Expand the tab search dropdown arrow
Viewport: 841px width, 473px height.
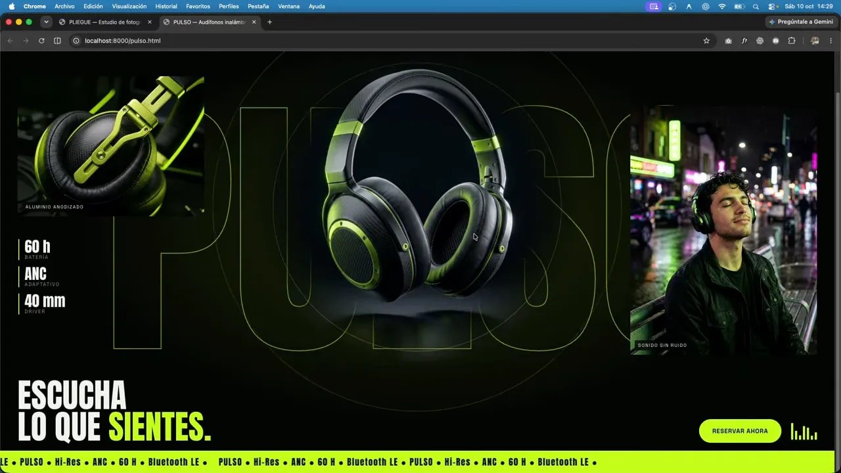coord(46,22)
